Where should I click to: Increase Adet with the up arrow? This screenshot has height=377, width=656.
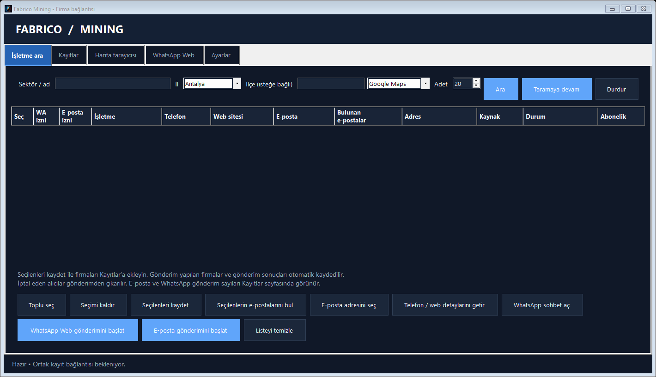pos(476,81)
